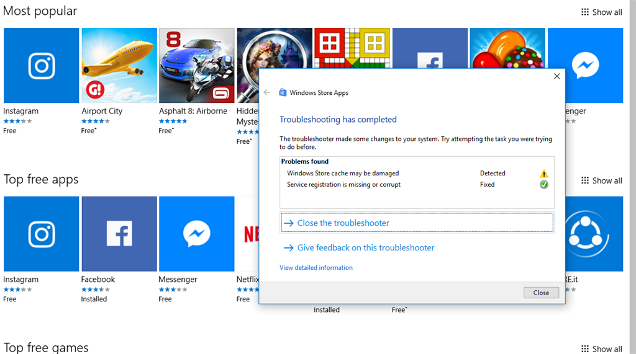
Task: Click the 'Problems found' header text
Action: pos(304,161)
